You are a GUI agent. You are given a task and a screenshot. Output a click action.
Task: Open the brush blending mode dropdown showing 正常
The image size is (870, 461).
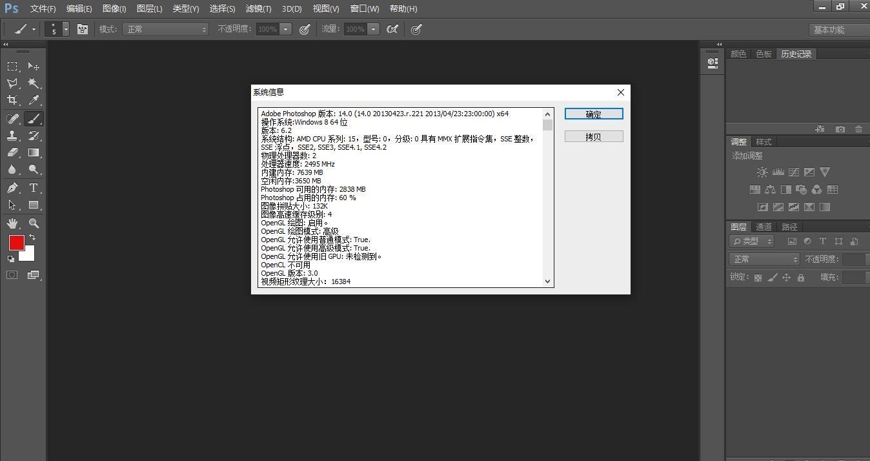165,29
